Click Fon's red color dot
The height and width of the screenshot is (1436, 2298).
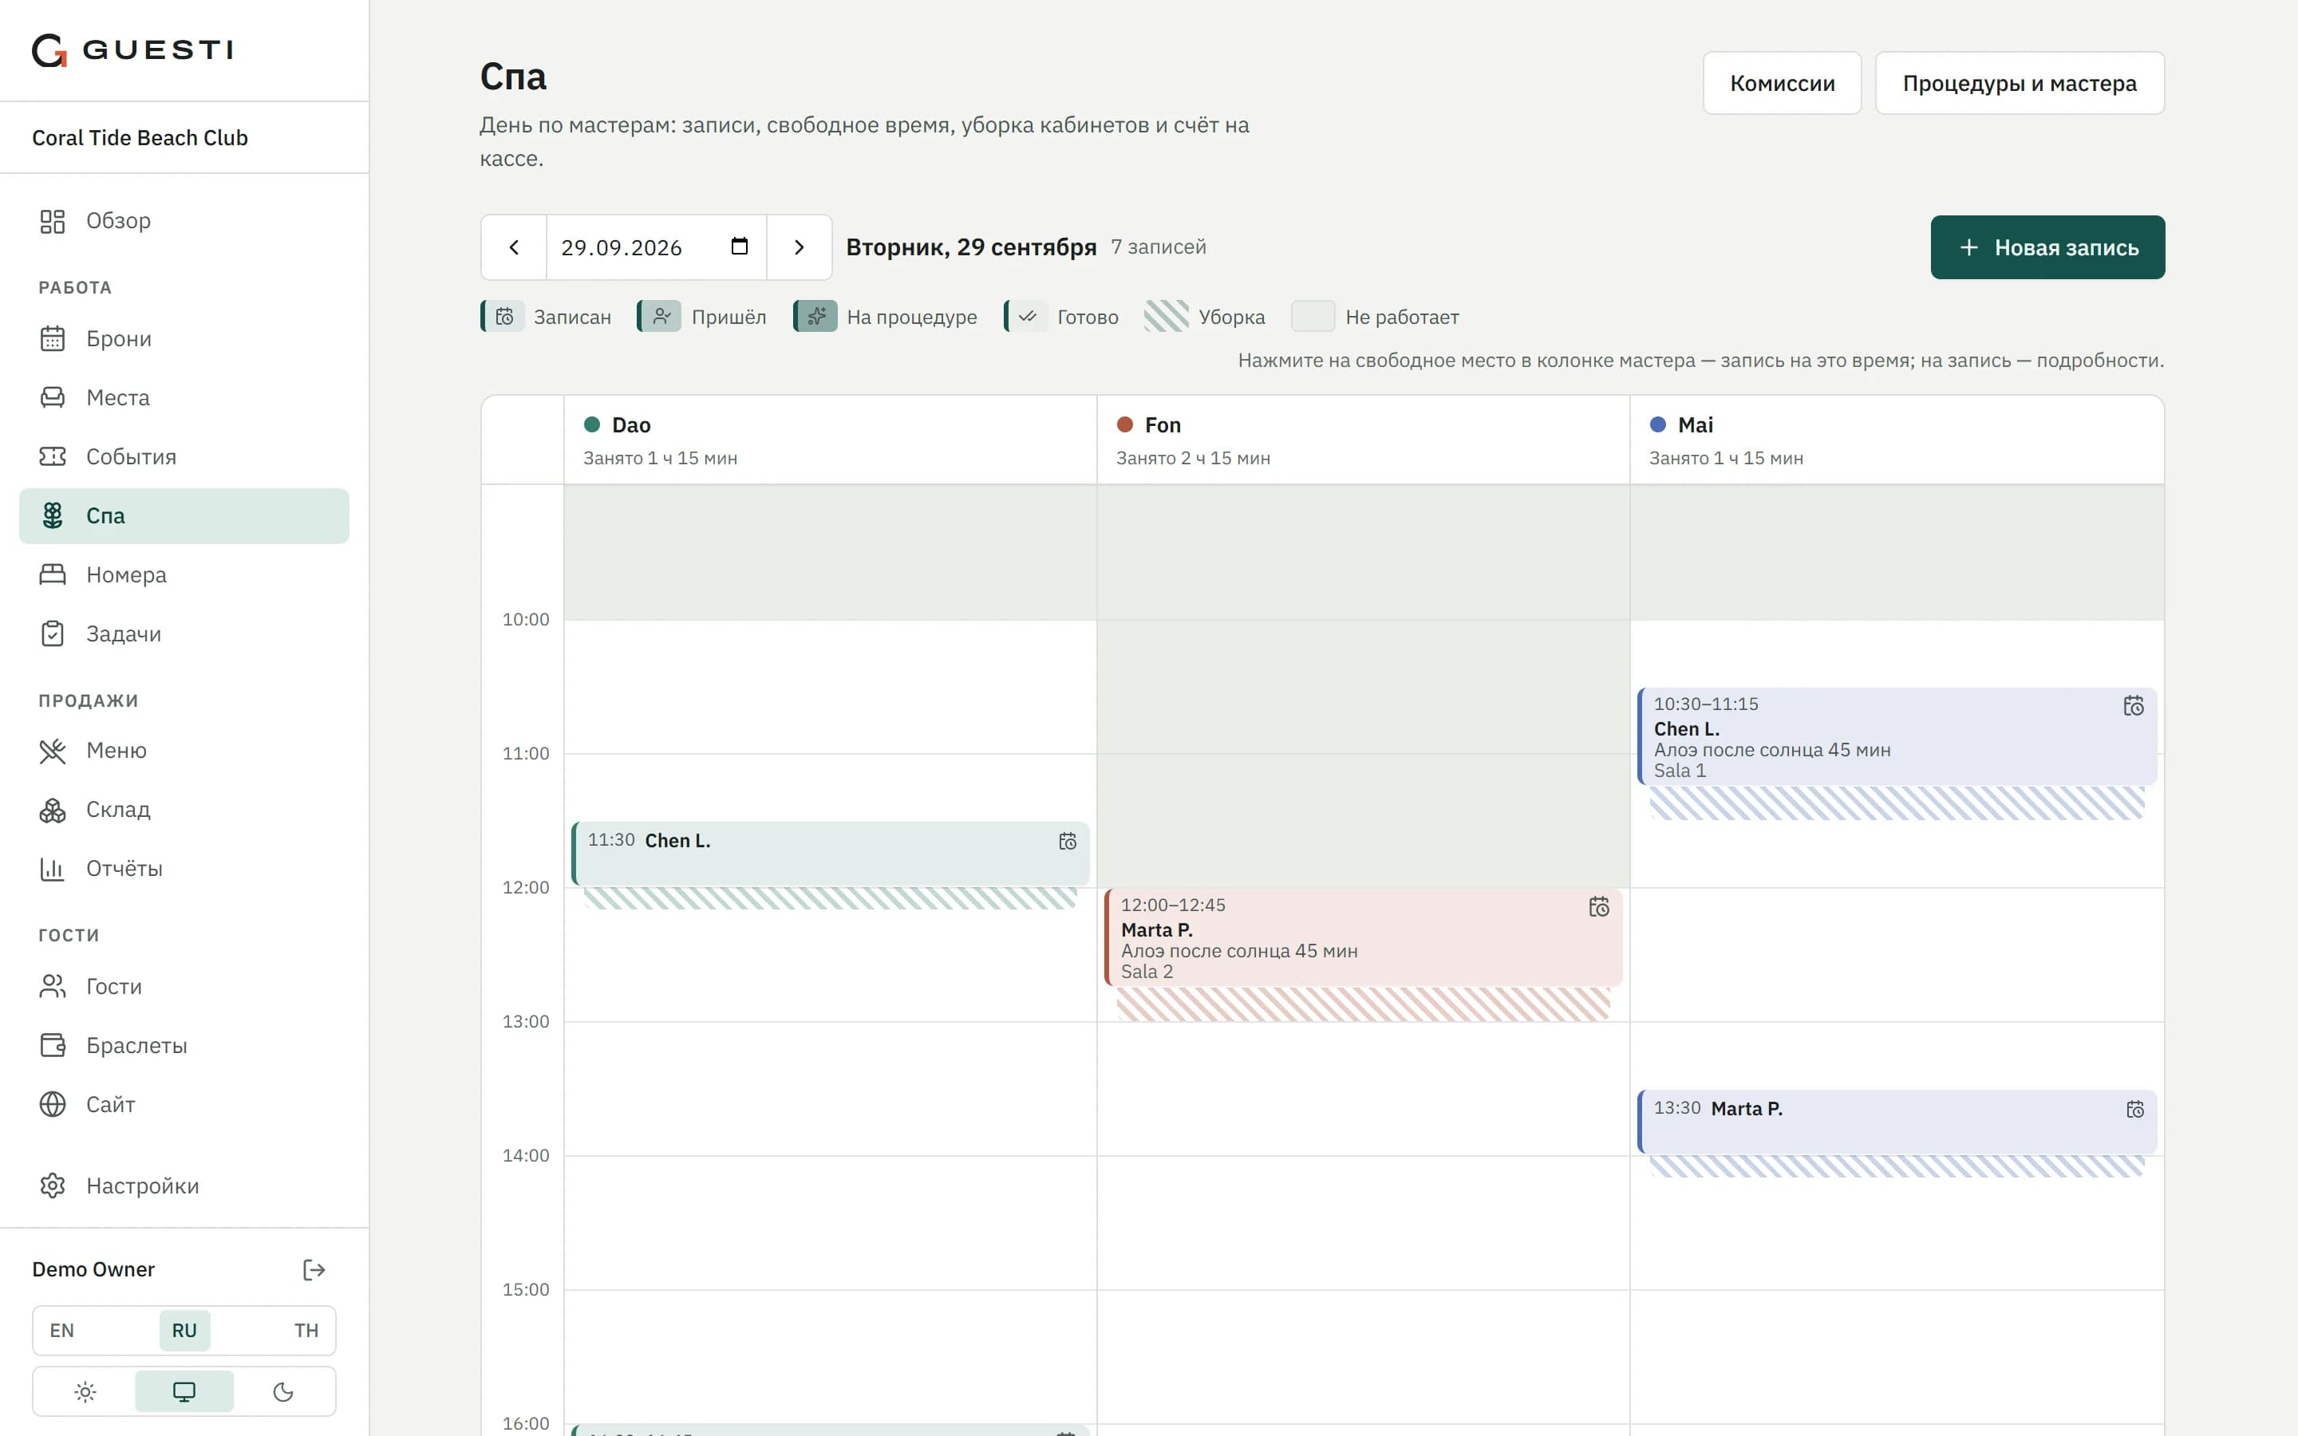[1124, 424]
